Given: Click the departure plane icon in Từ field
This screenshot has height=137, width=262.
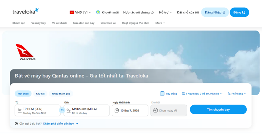Looking at the screenshot, I should tap(20, 110).
